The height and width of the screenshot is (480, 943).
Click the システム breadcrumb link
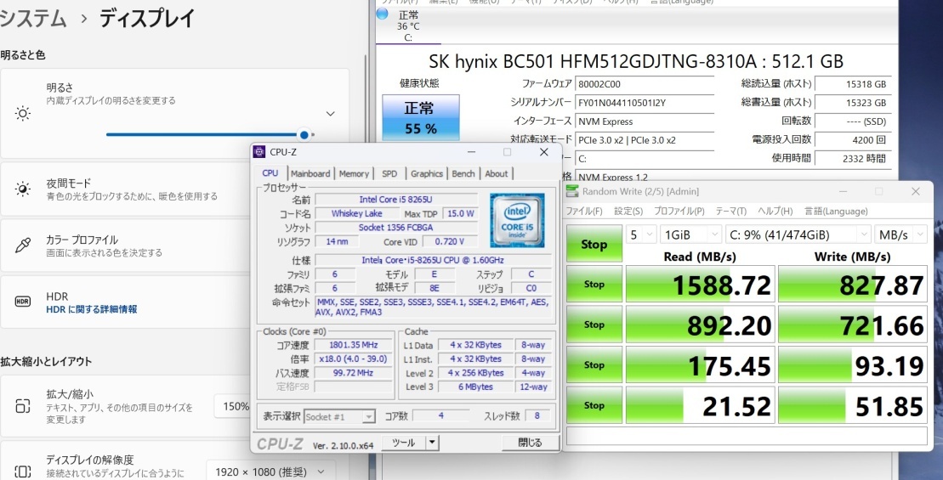tap(33, 19)
